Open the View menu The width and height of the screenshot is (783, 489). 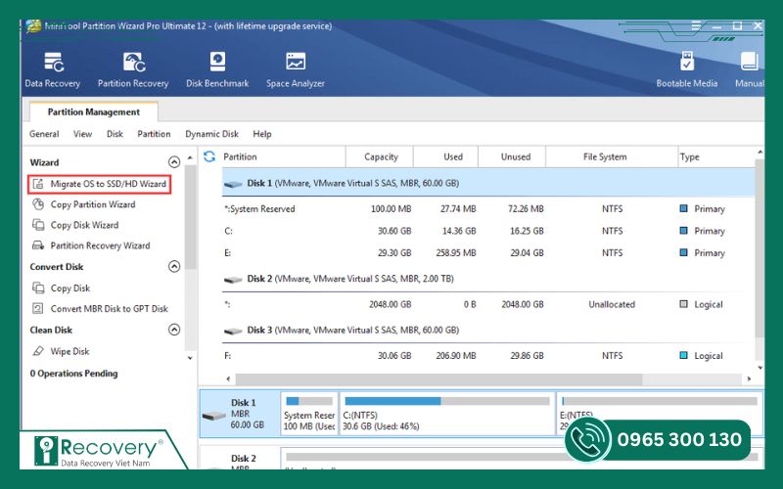tap(82, 134)
